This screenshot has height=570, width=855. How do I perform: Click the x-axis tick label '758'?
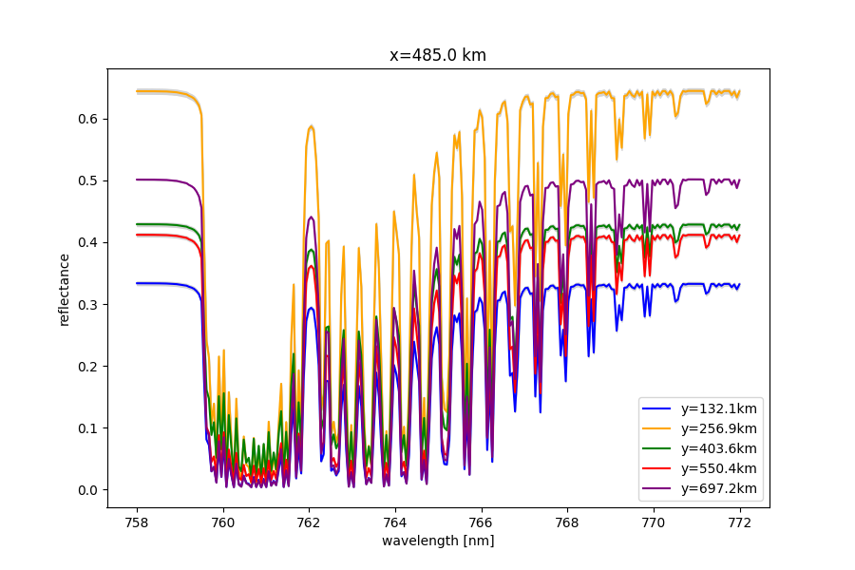click(137, 522)
